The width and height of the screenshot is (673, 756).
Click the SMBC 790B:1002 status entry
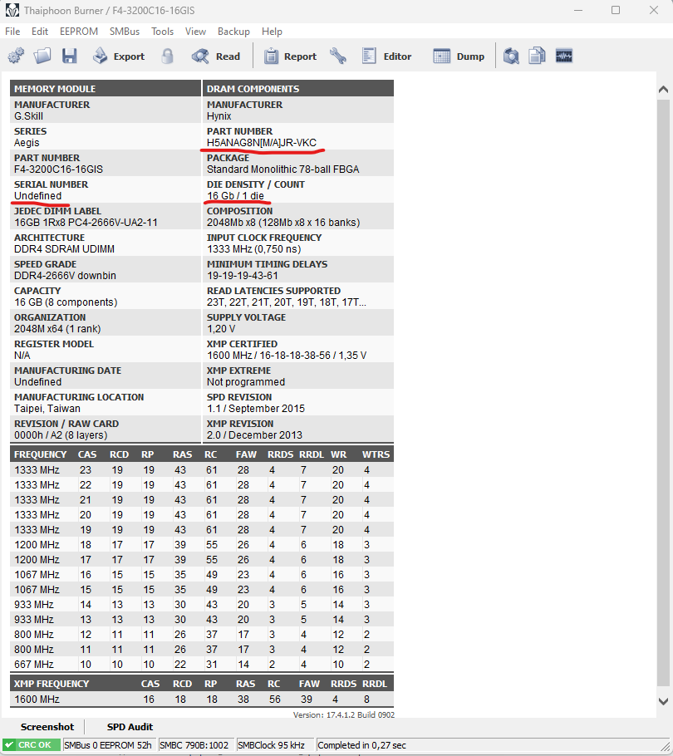[195, 745]
